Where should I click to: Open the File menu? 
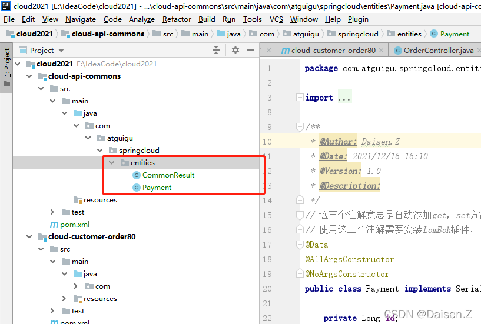pyautogui.click(x=9, y=19)
